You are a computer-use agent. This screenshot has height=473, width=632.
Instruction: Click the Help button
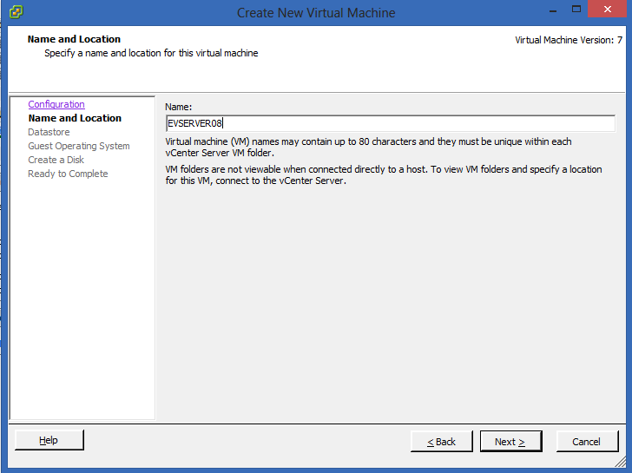tap(49, 440)
